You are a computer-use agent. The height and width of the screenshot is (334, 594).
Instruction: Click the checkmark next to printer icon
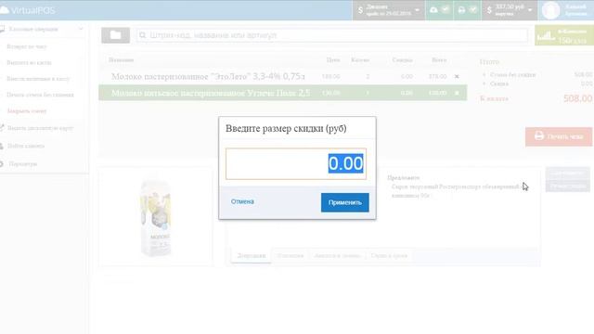[x=473, y=10]
